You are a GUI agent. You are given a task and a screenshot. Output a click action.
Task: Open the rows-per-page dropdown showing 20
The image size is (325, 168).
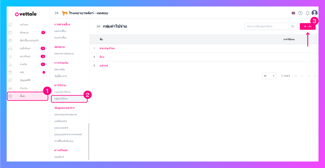269,76
